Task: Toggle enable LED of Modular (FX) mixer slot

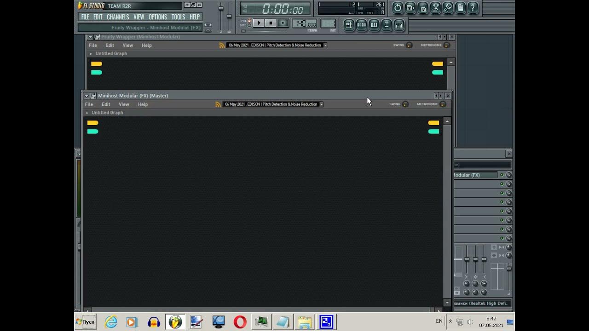Action: (502, 175)
